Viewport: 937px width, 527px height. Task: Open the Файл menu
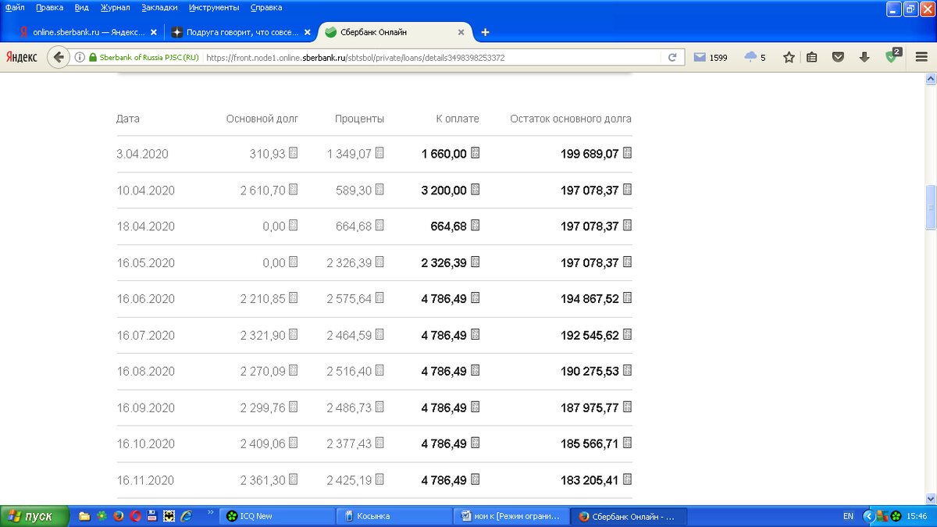[14, 7]
